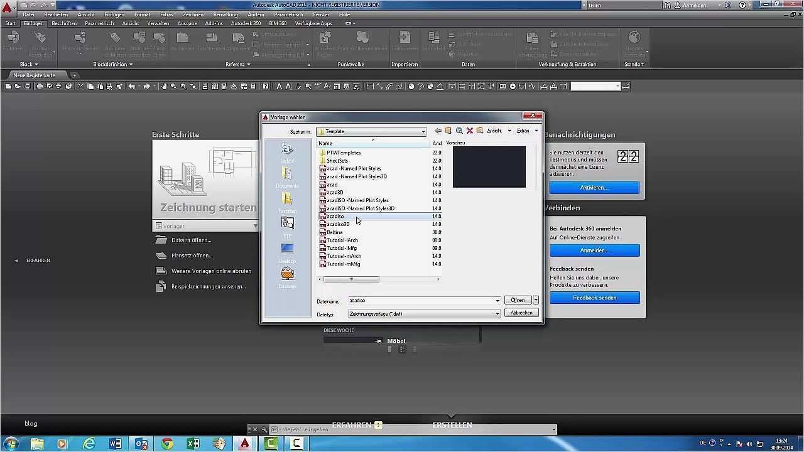The width and height of the screenshot is (804, 452).
Task: Click the back arrow in the template dialog
Action: coord(438,131)
